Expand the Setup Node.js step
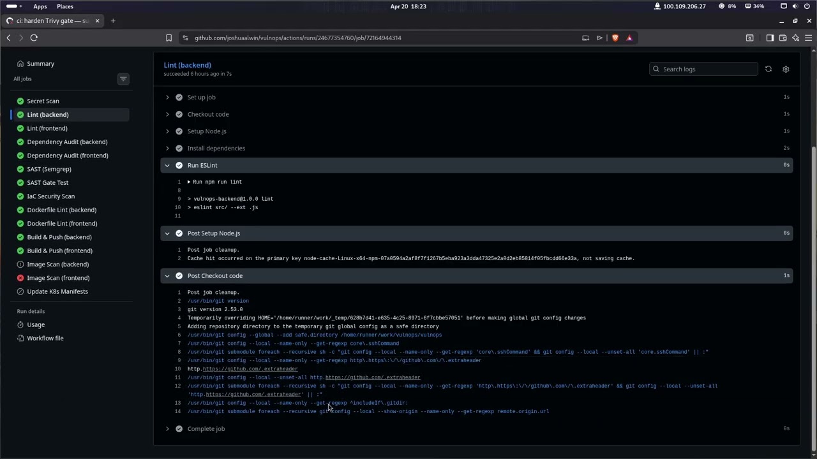817x459 pixels. (x=476, y=131)
